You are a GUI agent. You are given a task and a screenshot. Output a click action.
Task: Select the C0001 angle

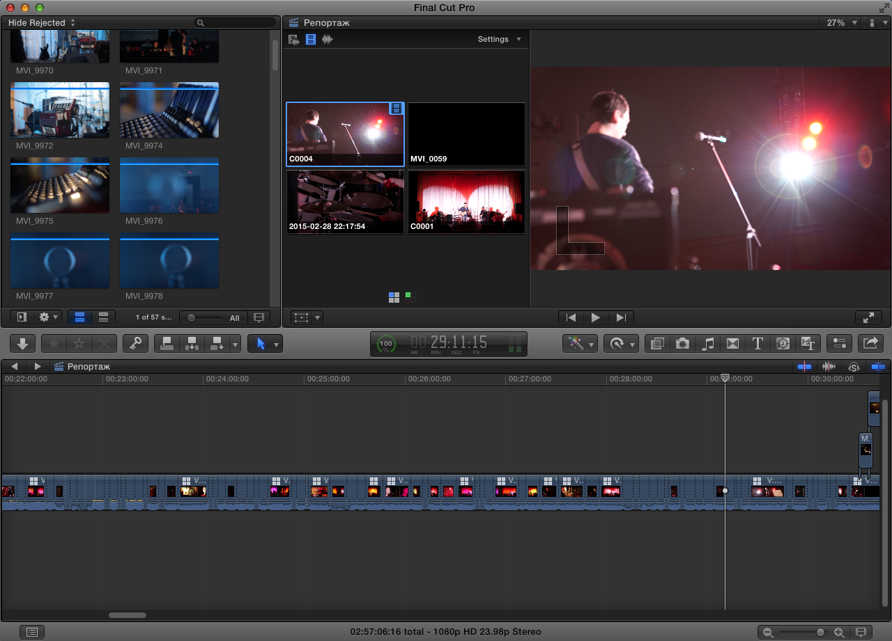coord(466,202)
